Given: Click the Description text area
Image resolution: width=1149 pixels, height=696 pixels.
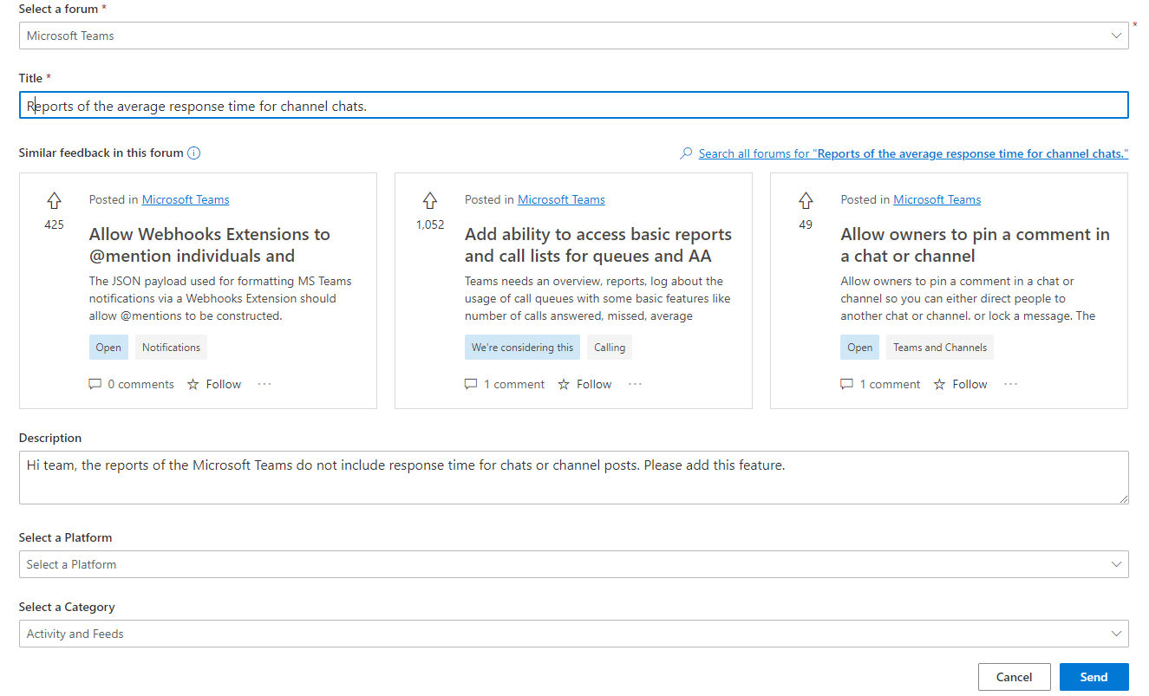Looking at the screenshot, I should click(574, 478).
